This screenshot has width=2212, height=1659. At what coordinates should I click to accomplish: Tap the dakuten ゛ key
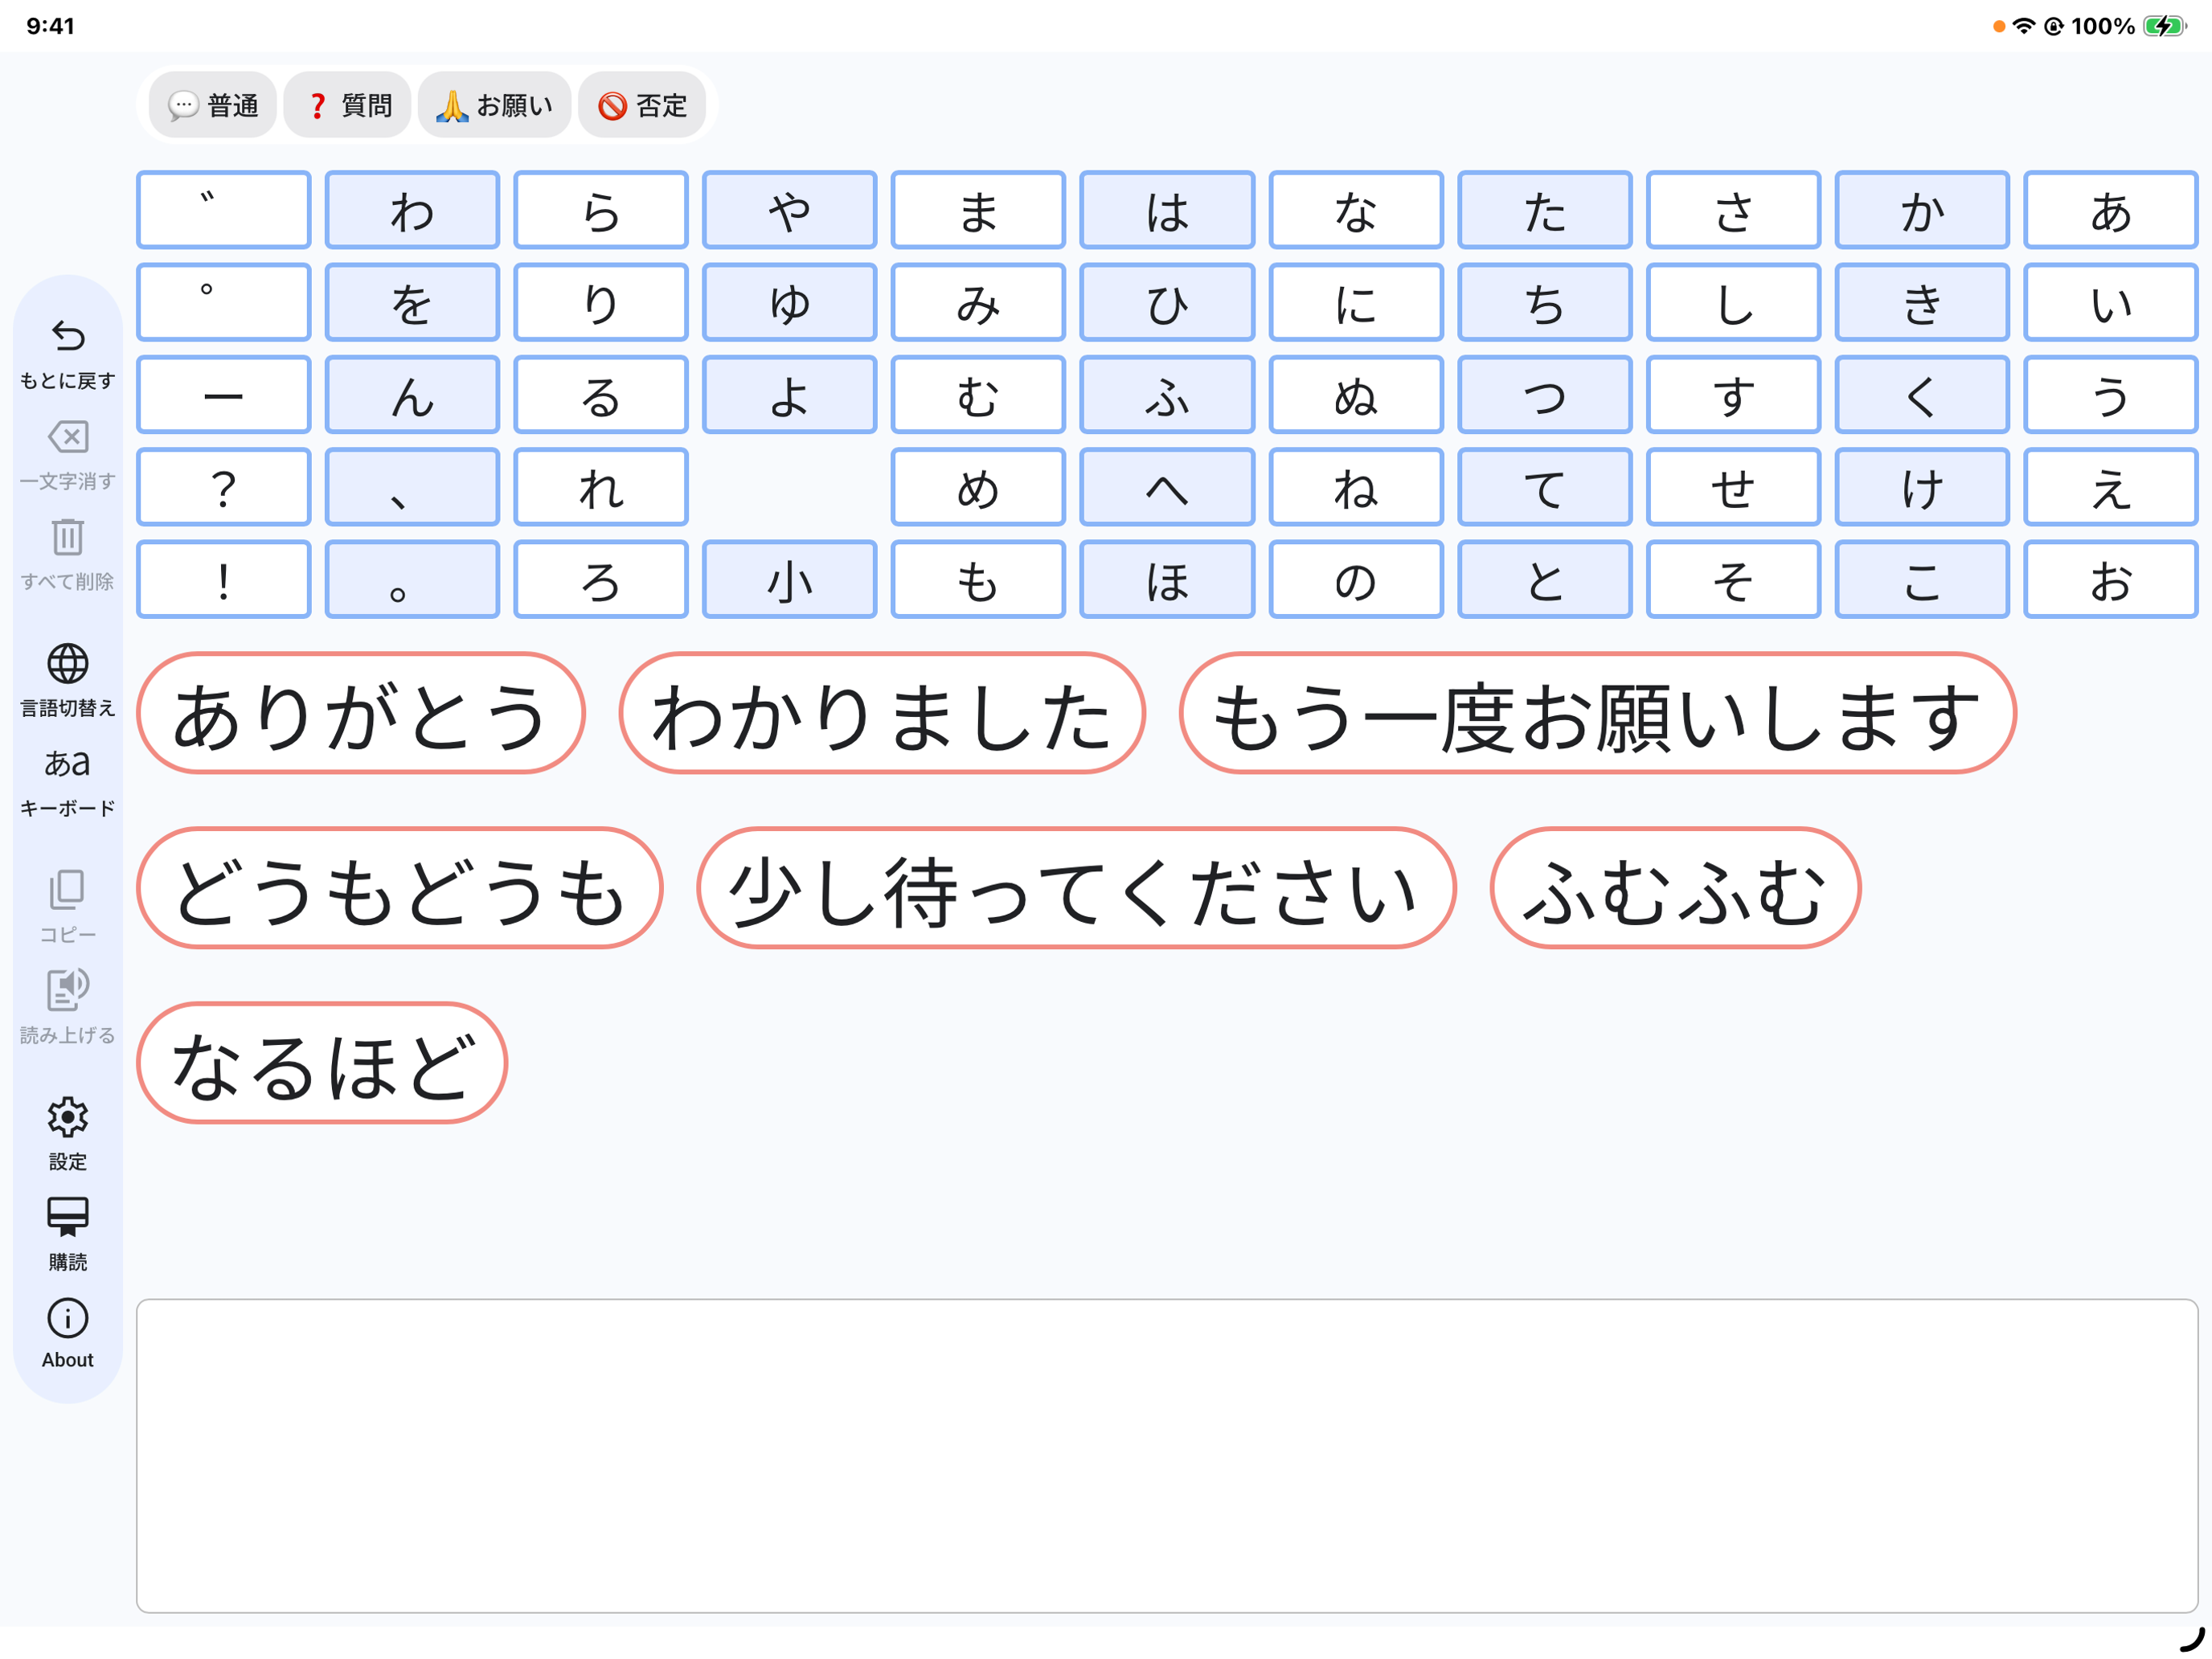click(224, 210)
